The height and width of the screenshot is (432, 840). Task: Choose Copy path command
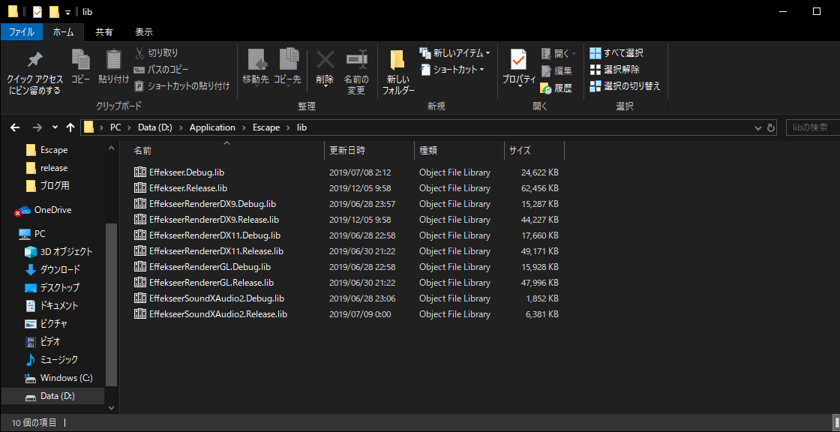pyautogui.click(x=160, y=69)
